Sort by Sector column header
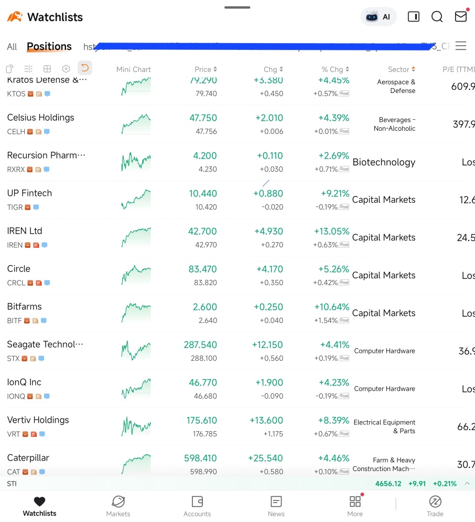The width and height of the screenshot is (475, 522). coord(402,69)
